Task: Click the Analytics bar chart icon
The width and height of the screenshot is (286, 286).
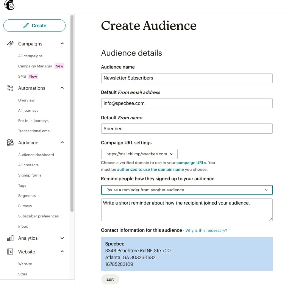Action: point(10,238)
